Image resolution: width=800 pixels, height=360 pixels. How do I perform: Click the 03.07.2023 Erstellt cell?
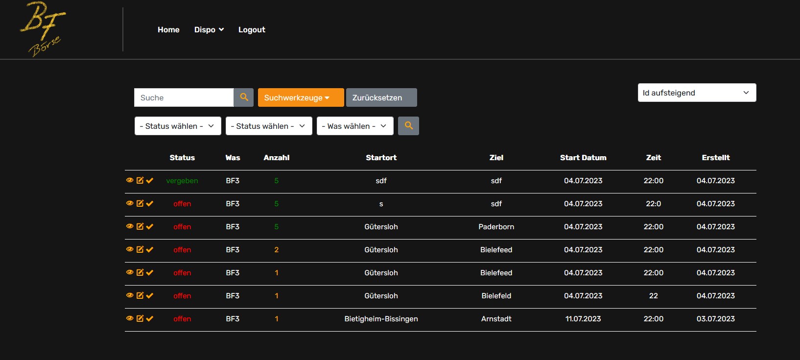coord(716,319)
